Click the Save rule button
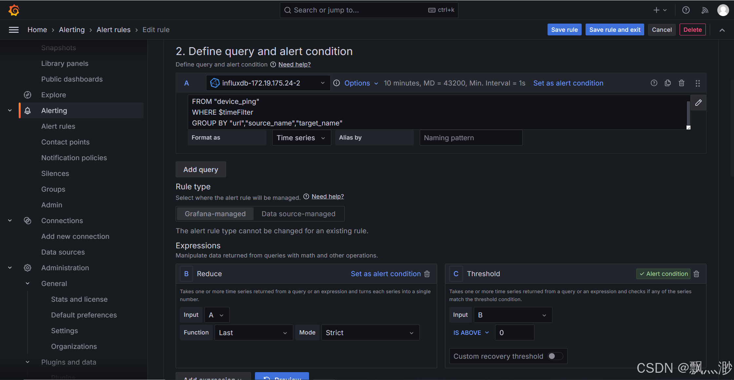Viewport: 734px width, 380px height. pyautogui.click(x=564, y=30)
